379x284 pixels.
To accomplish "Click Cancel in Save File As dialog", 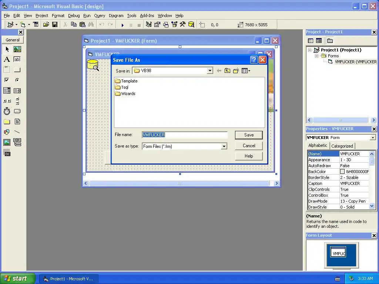I will pos(249,146).
